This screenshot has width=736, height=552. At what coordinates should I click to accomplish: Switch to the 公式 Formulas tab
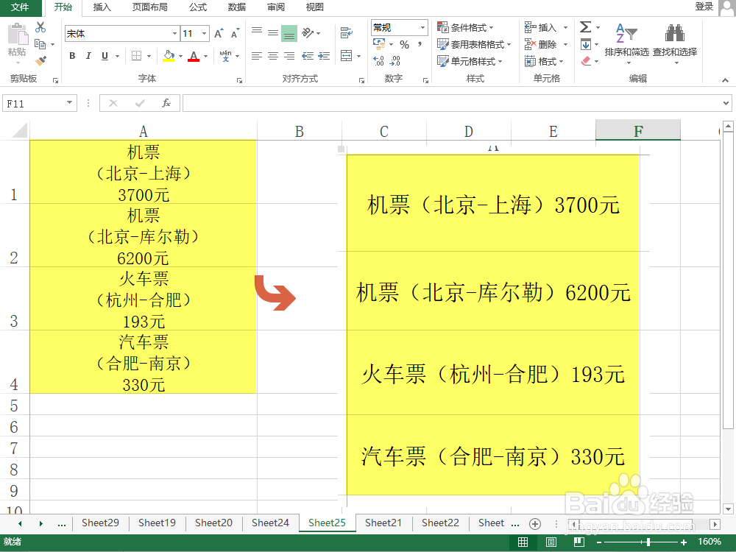click(x=197, y=7)
